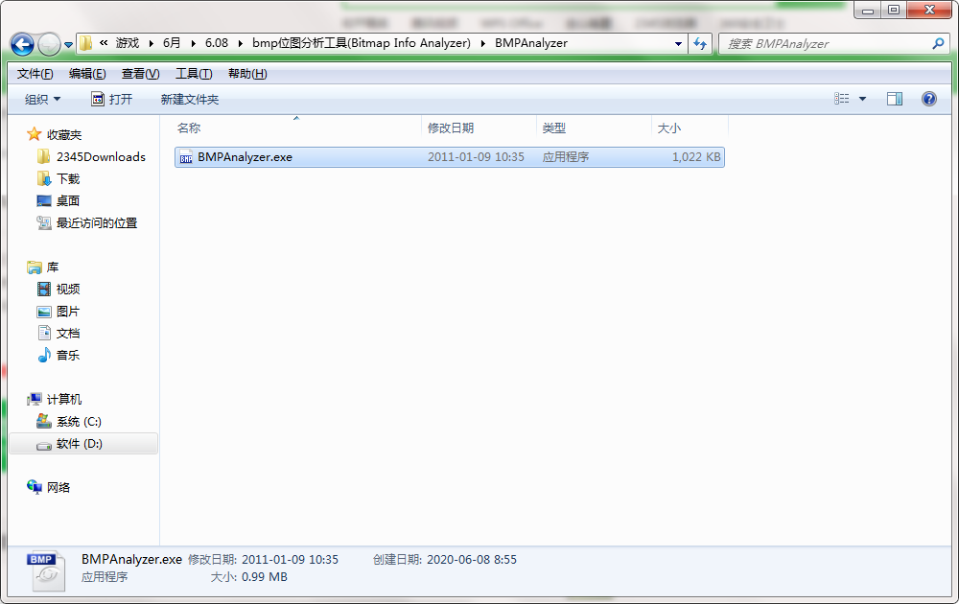Click 创建日期 2020-06-08 8:55 in details pane

pyautogui.click(x=445, y=559)
